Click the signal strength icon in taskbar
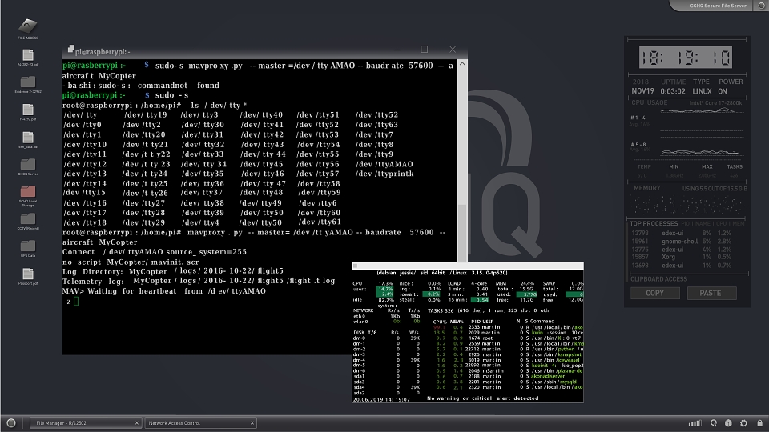The image size is (769, 432). [x=695, y=422]
